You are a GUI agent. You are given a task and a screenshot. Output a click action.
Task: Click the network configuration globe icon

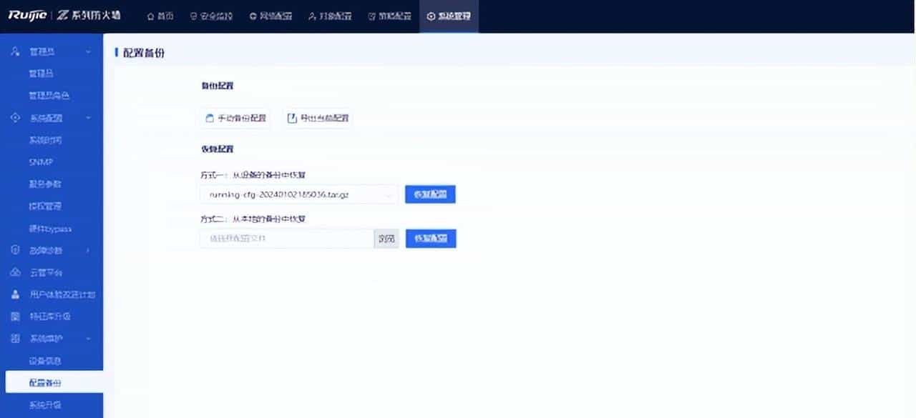(252, 16)
